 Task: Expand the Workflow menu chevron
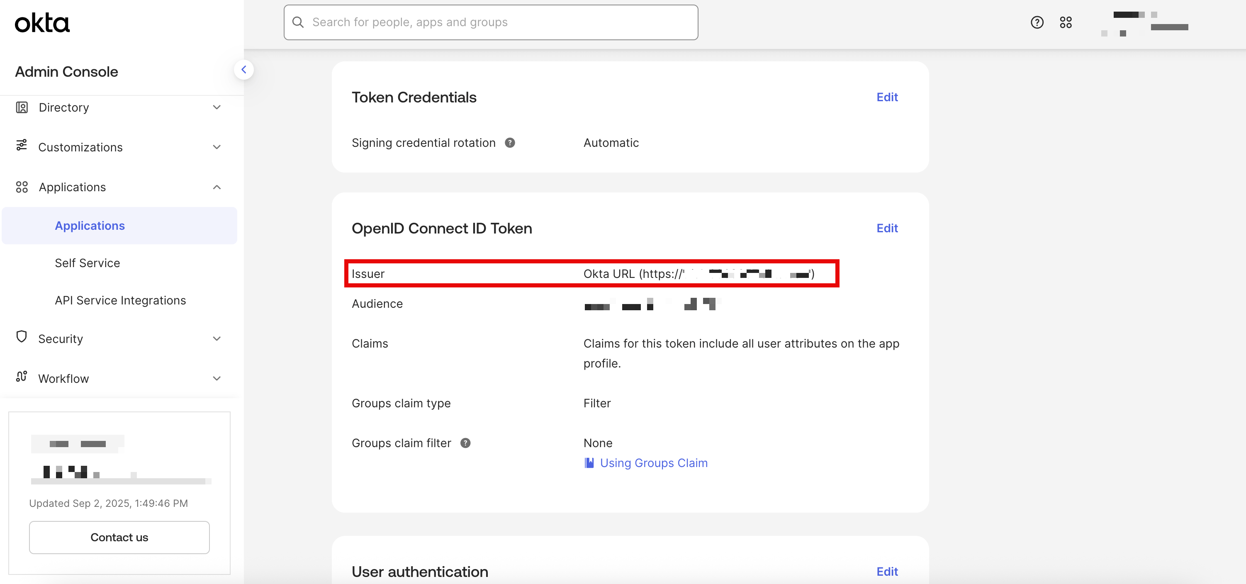coord(217,378)
